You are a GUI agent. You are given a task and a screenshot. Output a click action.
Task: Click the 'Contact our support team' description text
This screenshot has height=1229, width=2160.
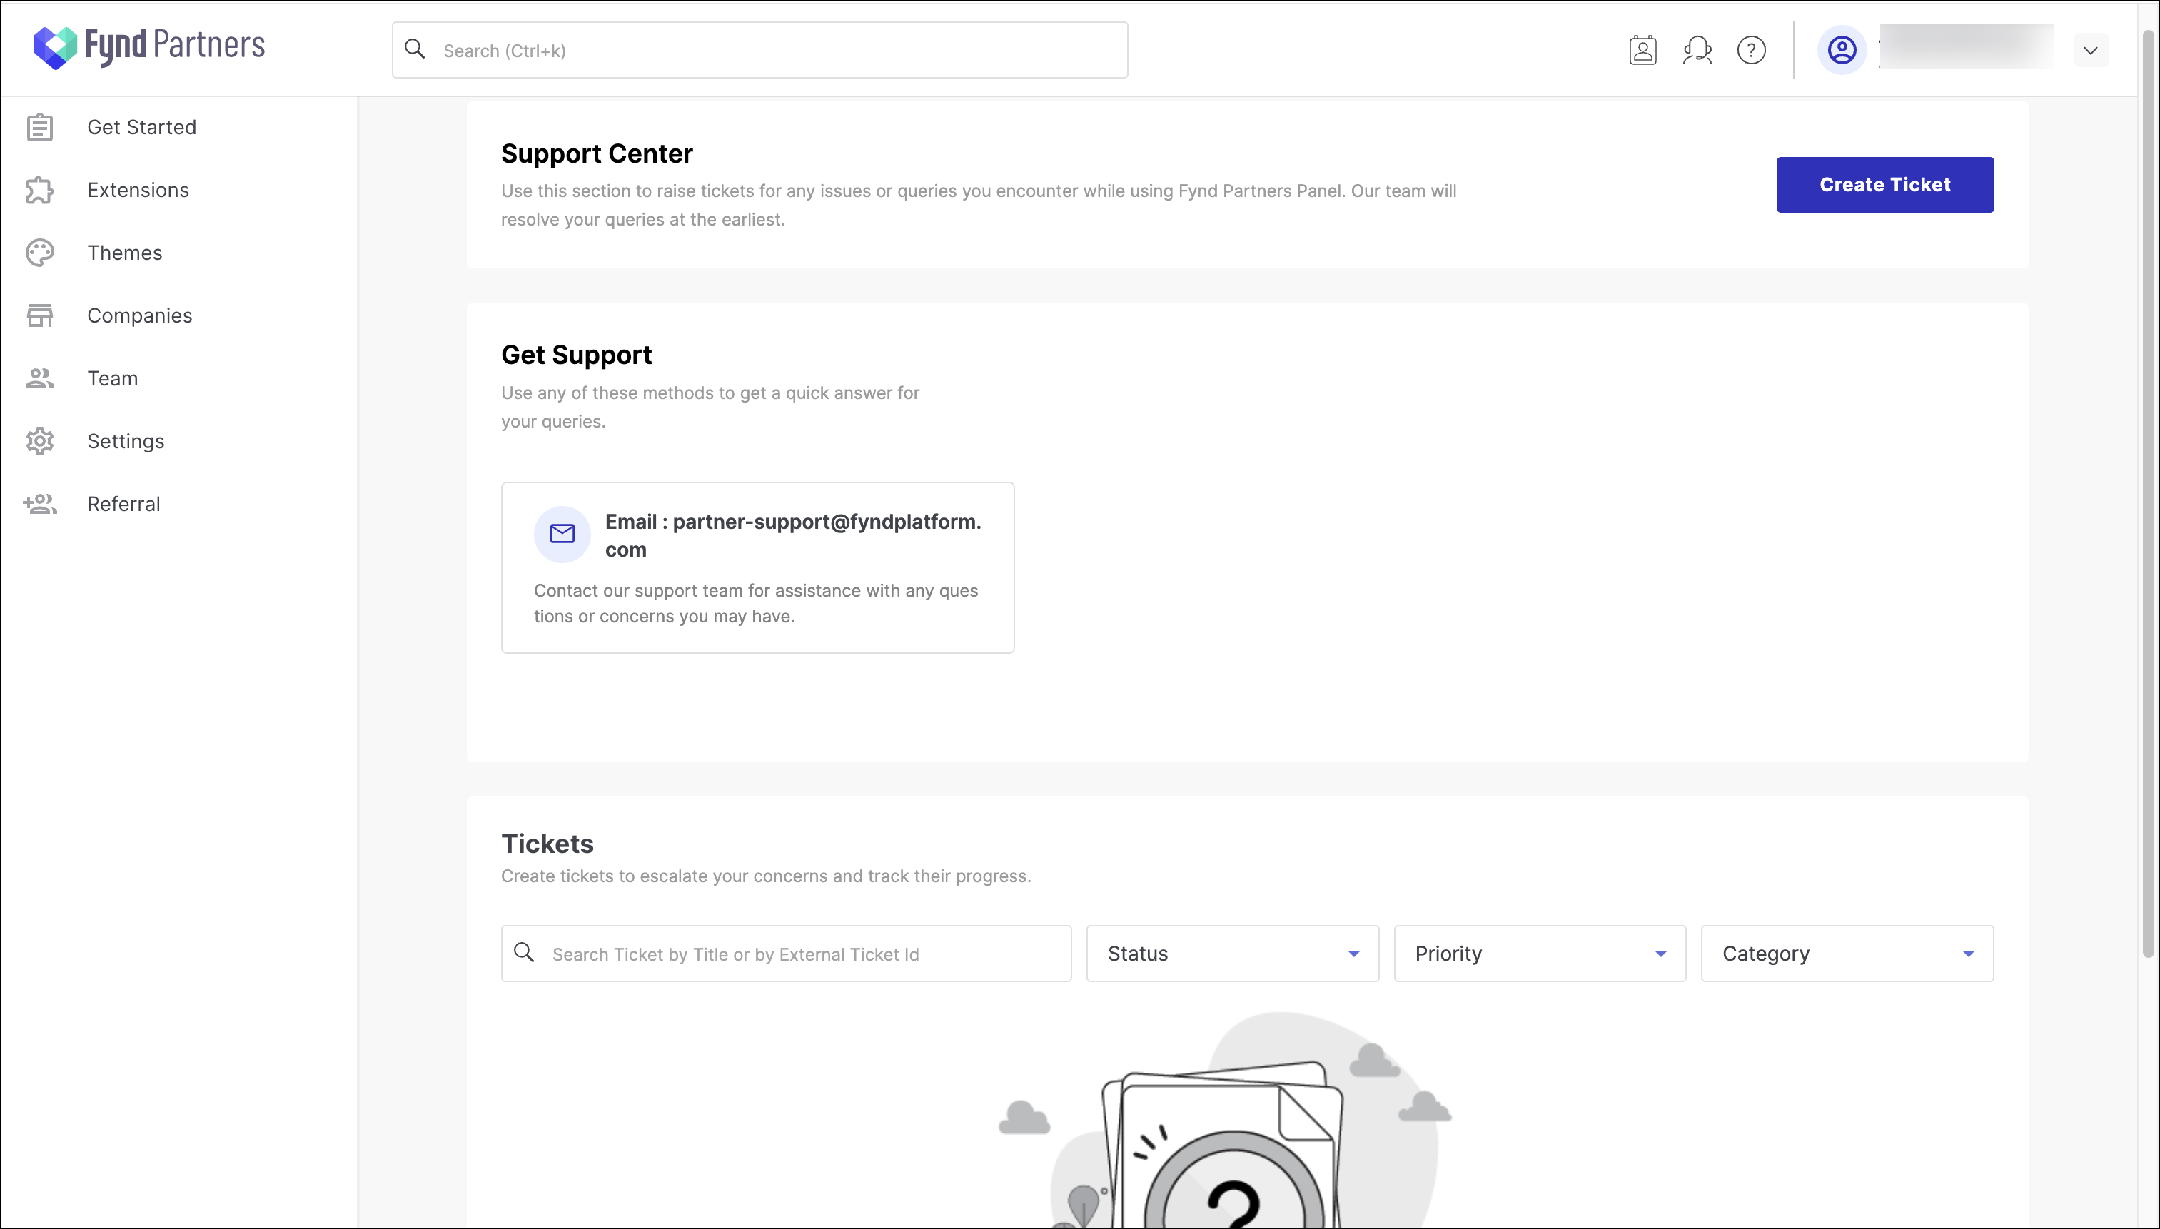(755, 604)
